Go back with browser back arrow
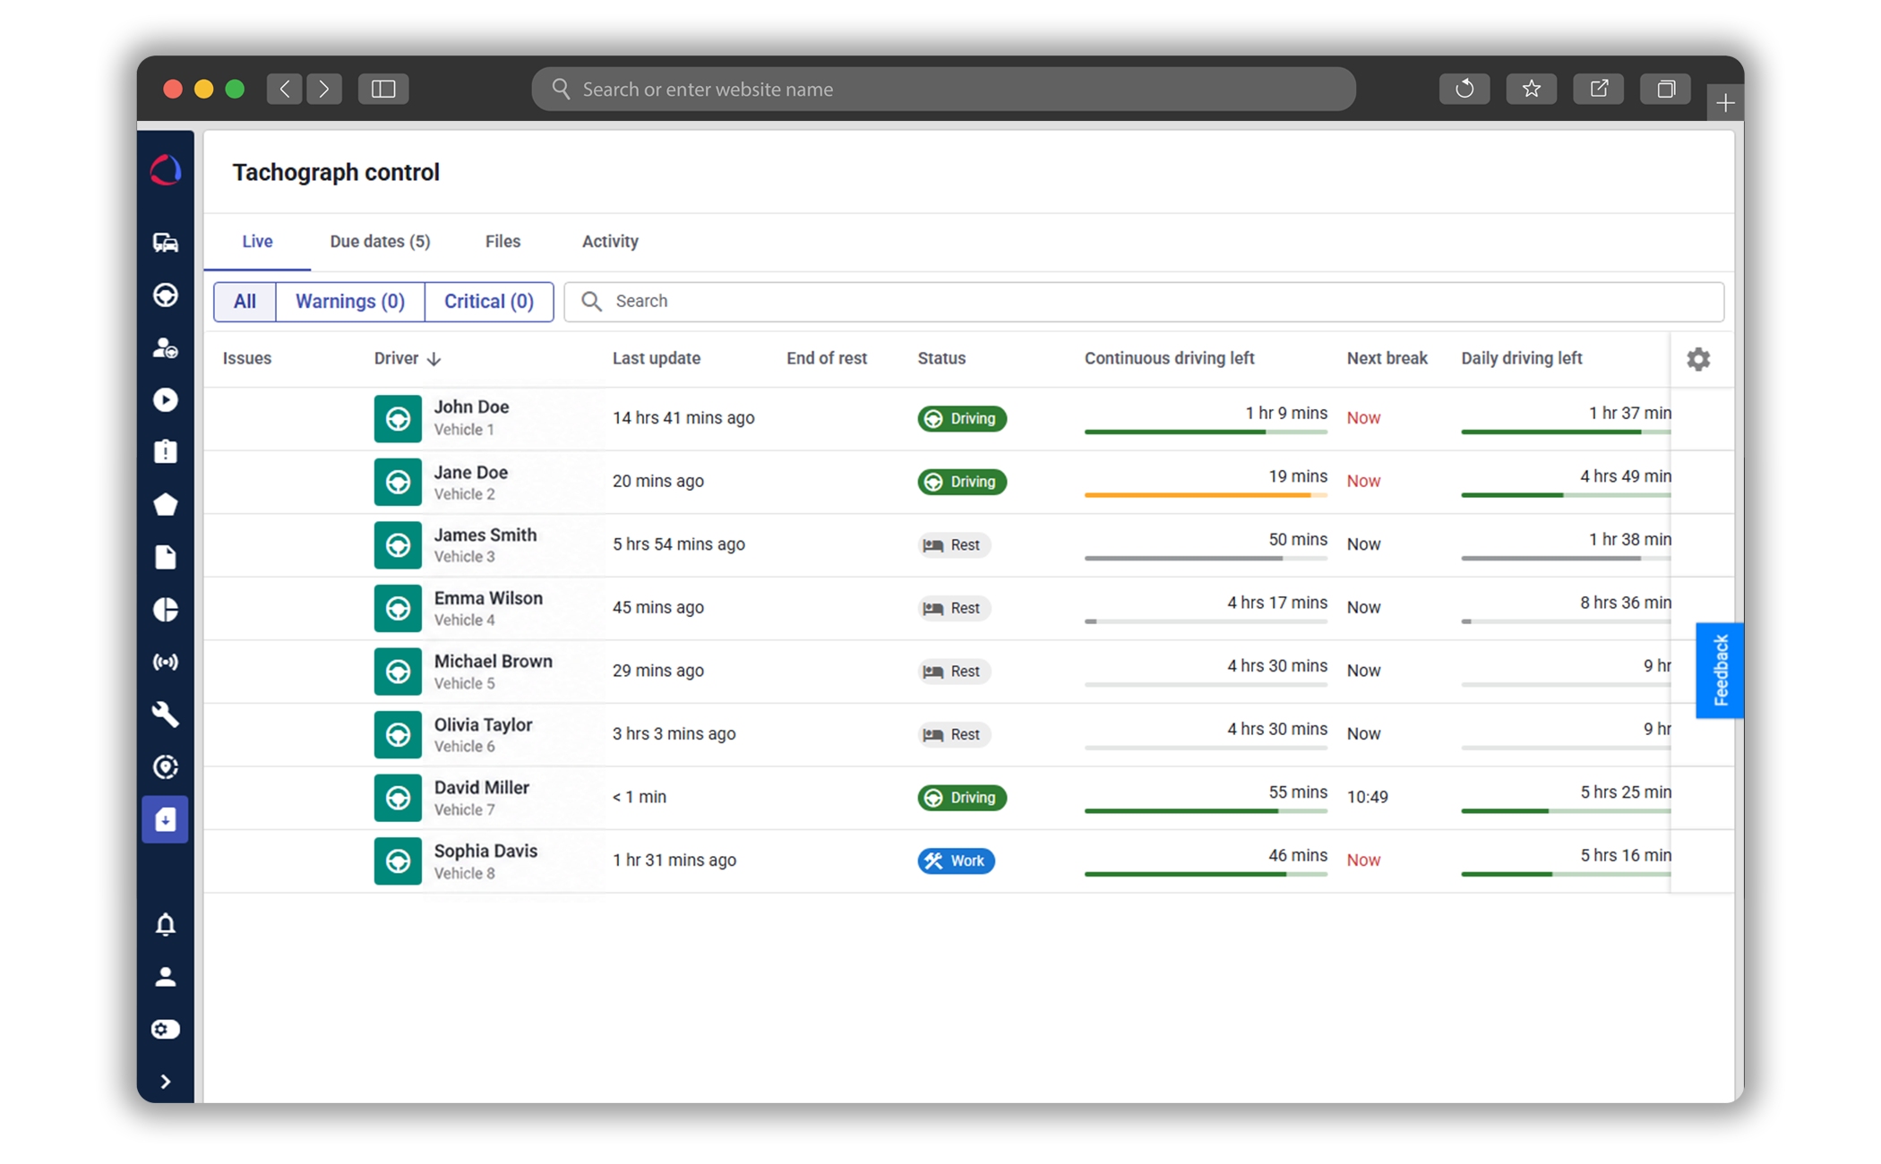The height and width of the screenshot is (1164, 1881). (285, 89)
